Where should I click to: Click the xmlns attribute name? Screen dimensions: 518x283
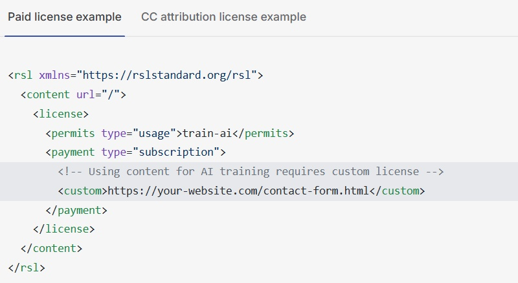[x=54, y=75]
